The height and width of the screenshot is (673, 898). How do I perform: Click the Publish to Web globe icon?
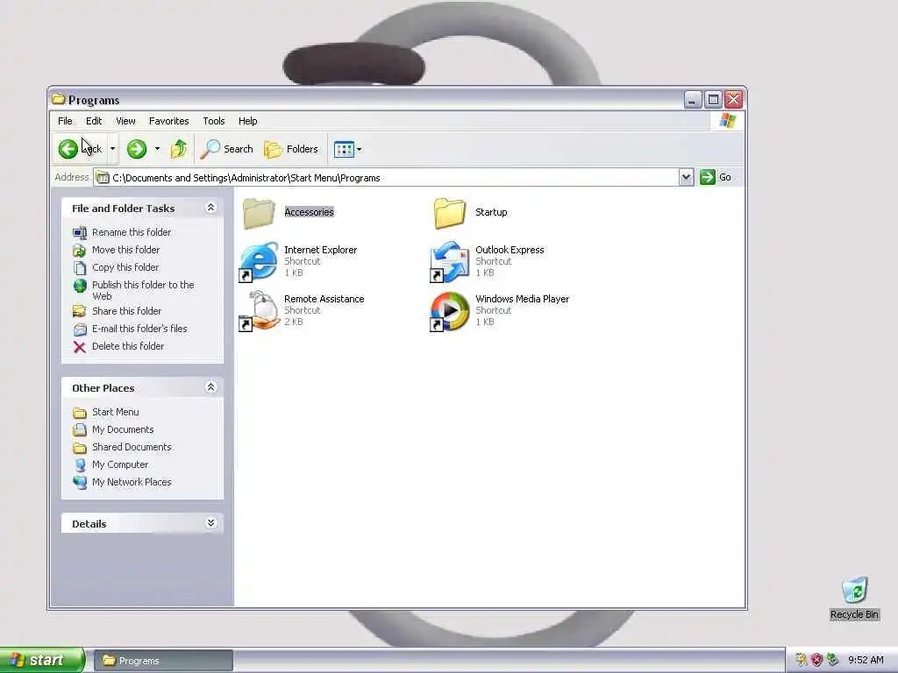(80, 286)
